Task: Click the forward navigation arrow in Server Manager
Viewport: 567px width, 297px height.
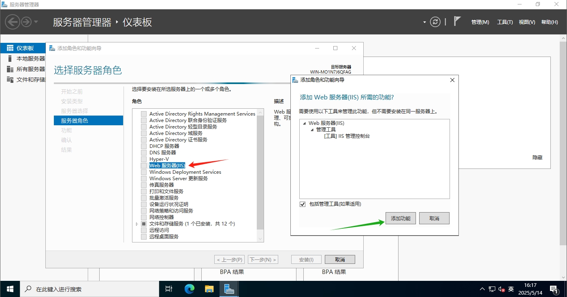Action: (26, 21)
